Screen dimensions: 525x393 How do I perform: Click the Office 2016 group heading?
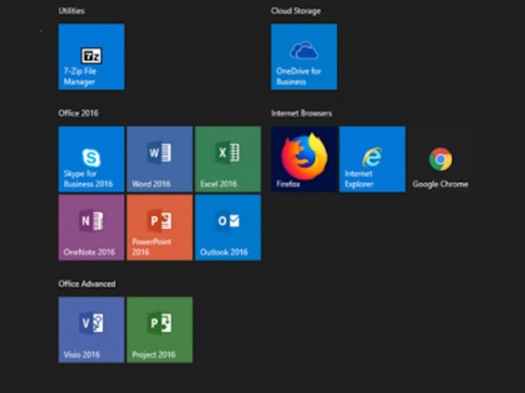pyautogui.click(x=78, y=113)
